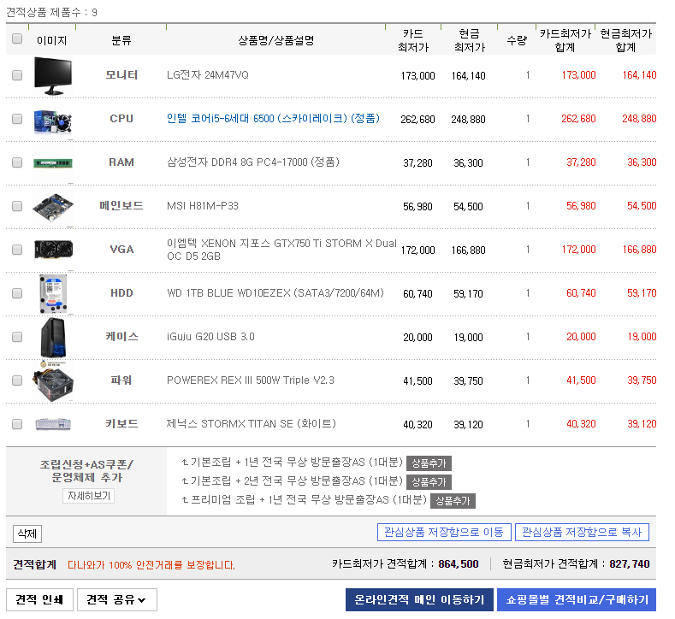Click card total 864,500 value

(x=459, y=564)
